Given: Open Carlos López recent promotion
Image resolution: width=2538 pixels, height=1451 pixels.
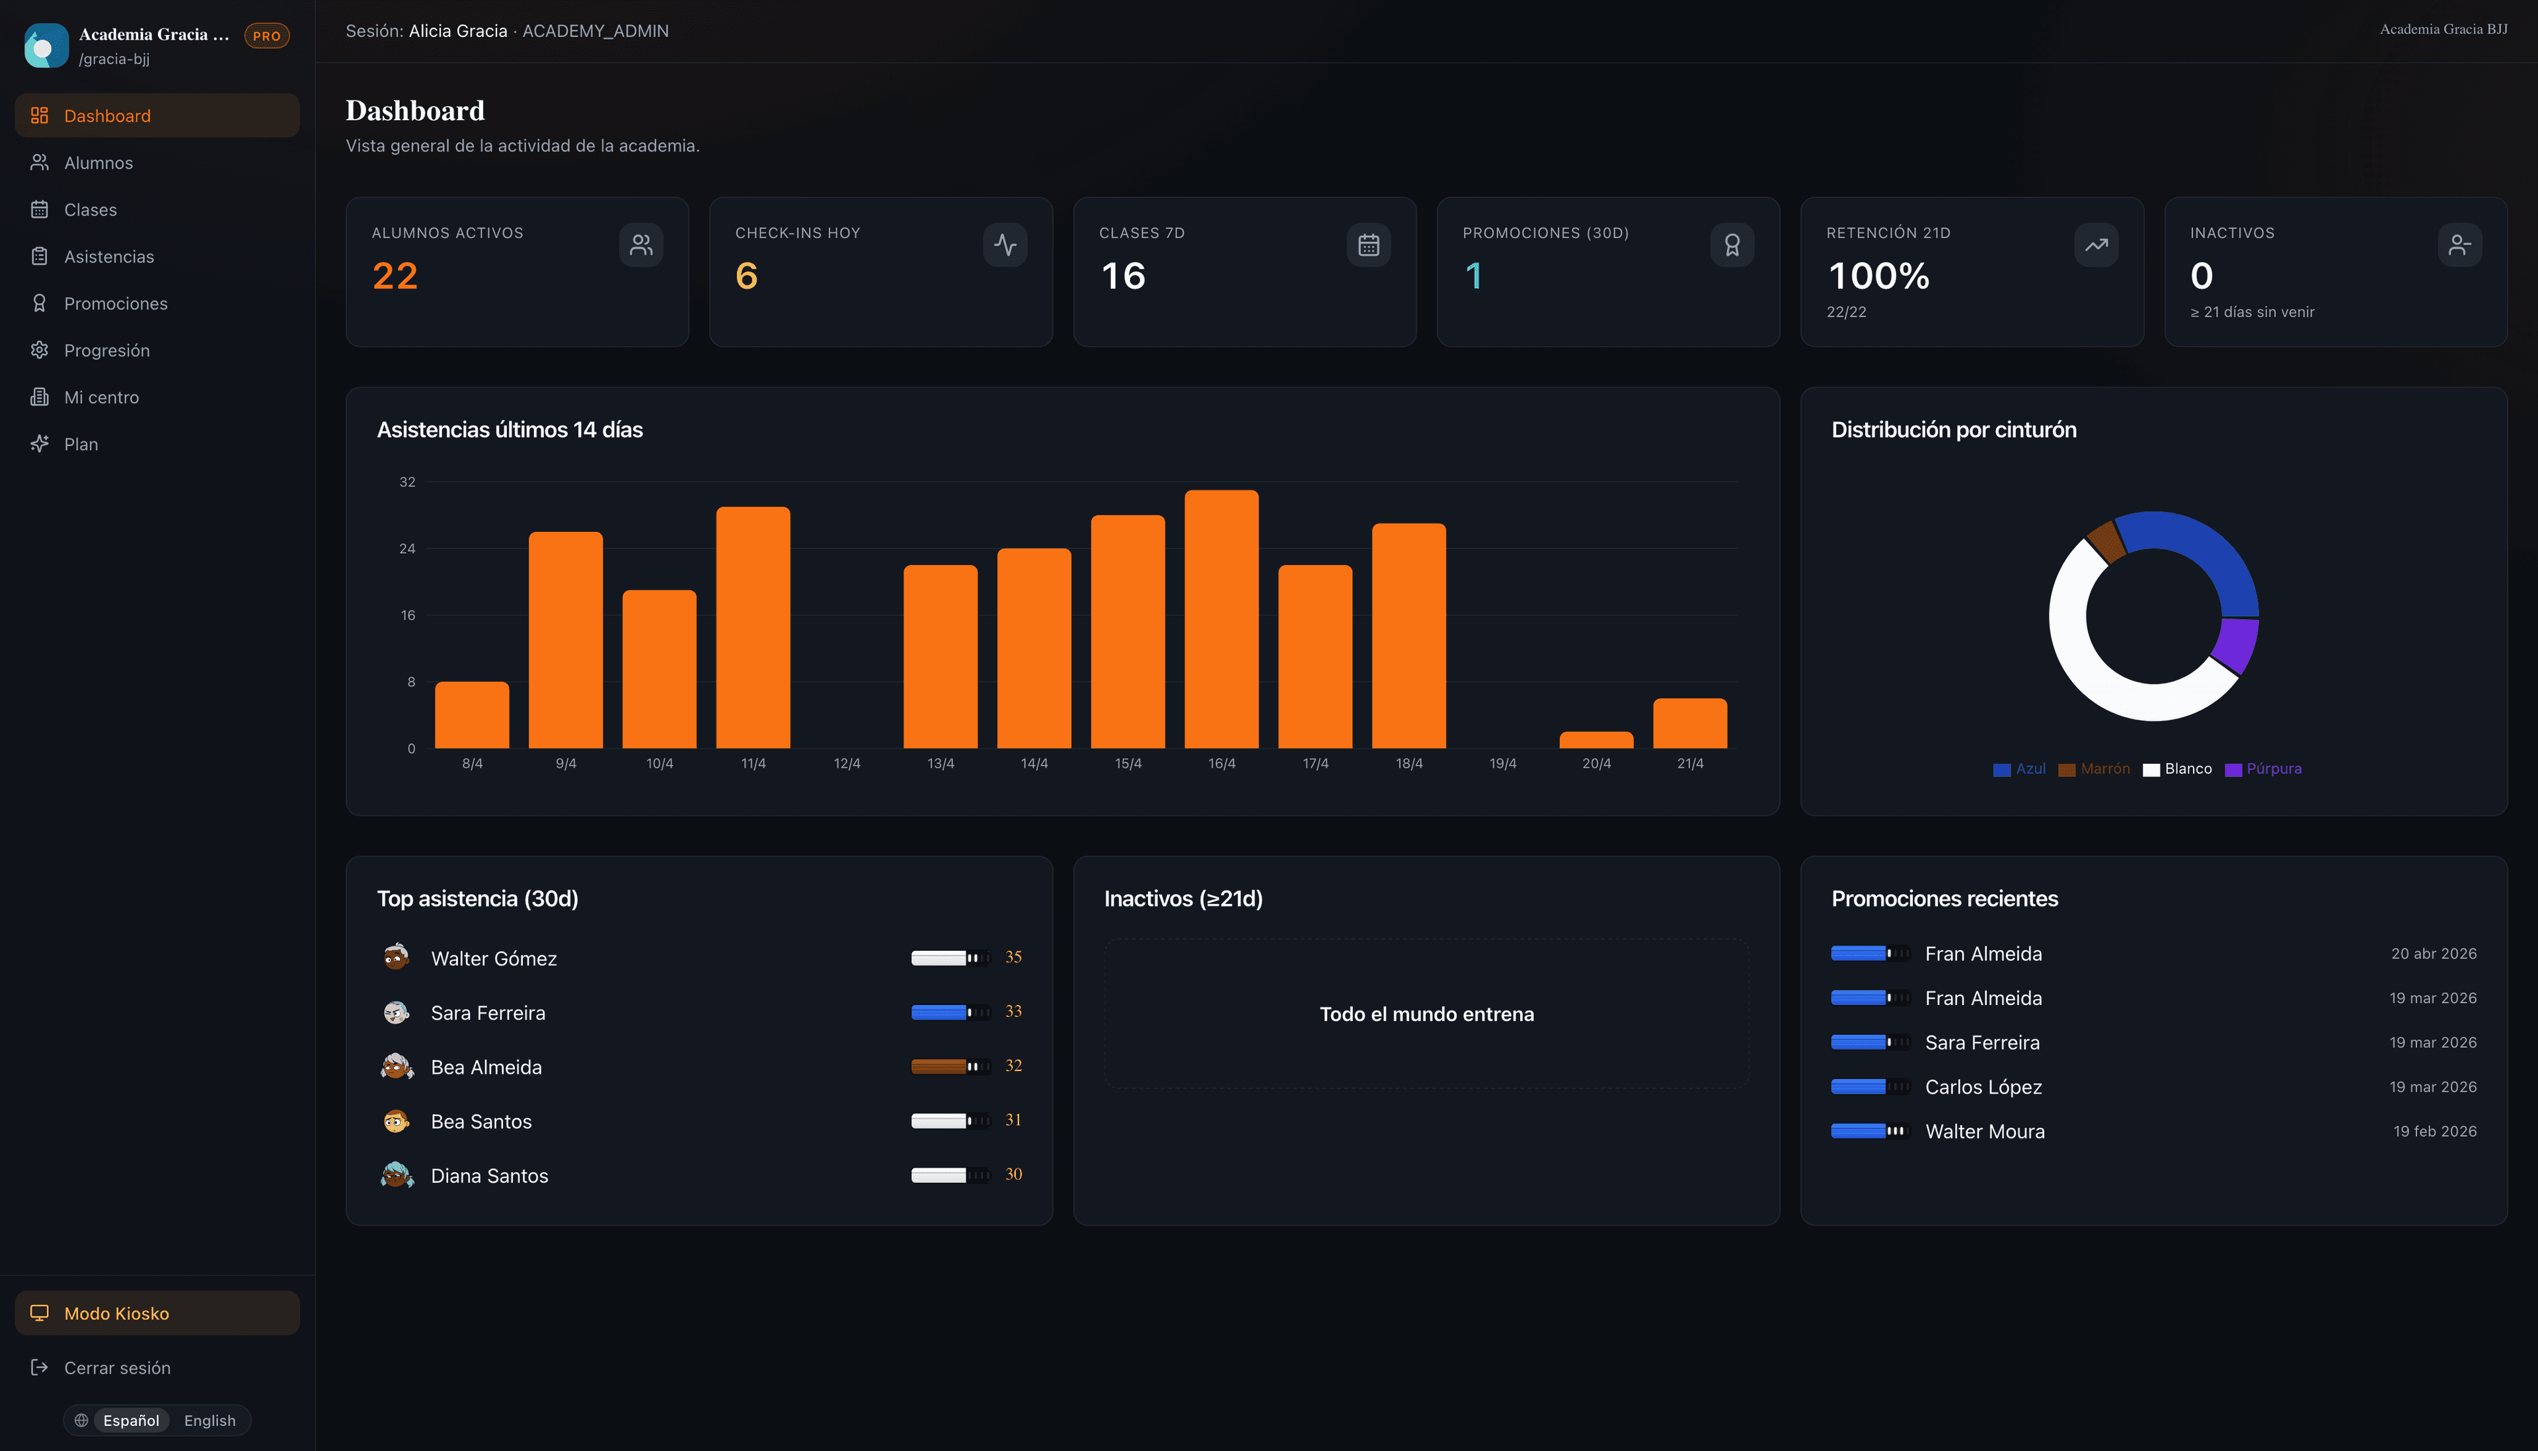Looking at the screenshot, I should click(x=2153, y=1086).
